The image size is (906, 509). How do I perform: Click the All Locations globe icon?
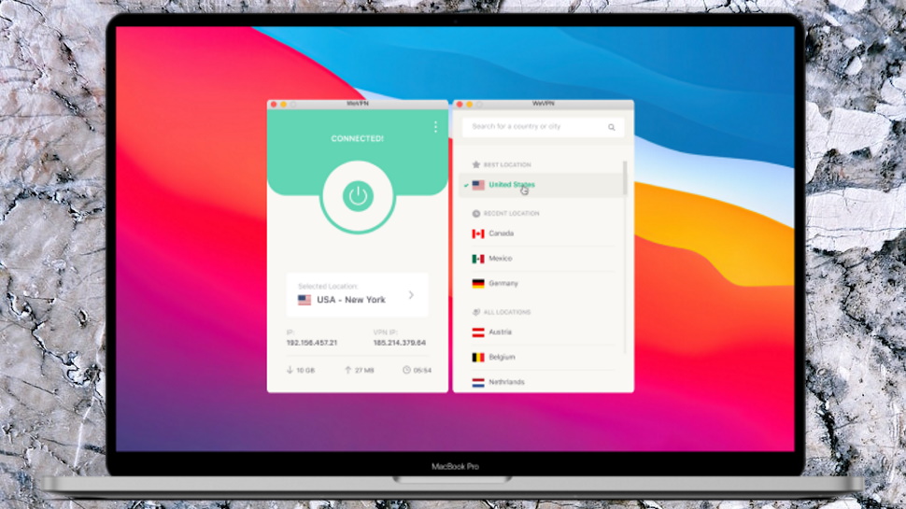476,312
